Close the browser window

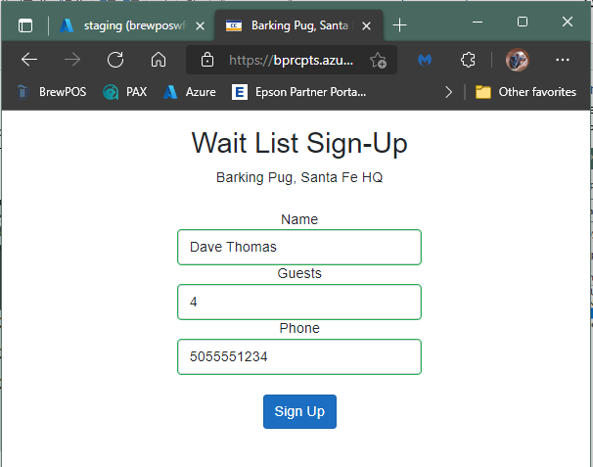(x=568, y=22)
